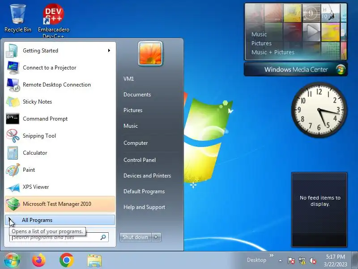Select the Recycle Bin desktop icon
This screenshot has width=358, height=269.
pyautogui.click(x=17, y=18)
